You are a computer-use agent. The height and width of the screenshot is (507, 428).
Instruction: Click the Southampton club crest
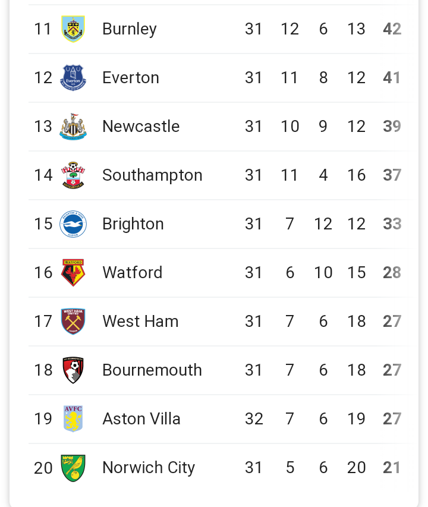[73, 175]
